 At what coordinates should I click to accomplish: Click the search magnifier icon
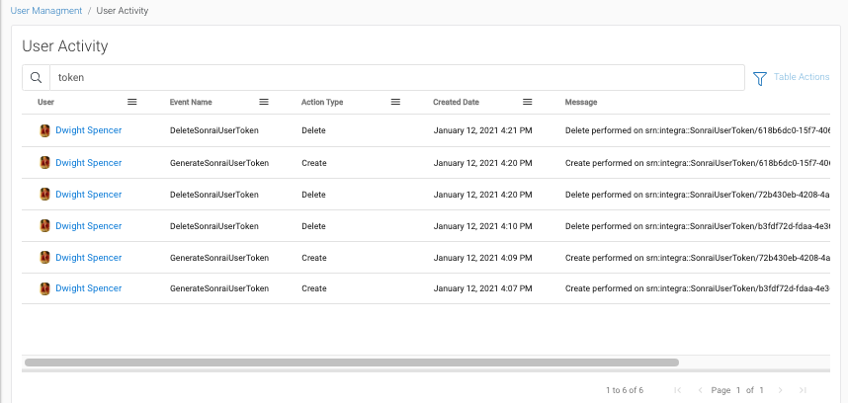tap(36, 78)
